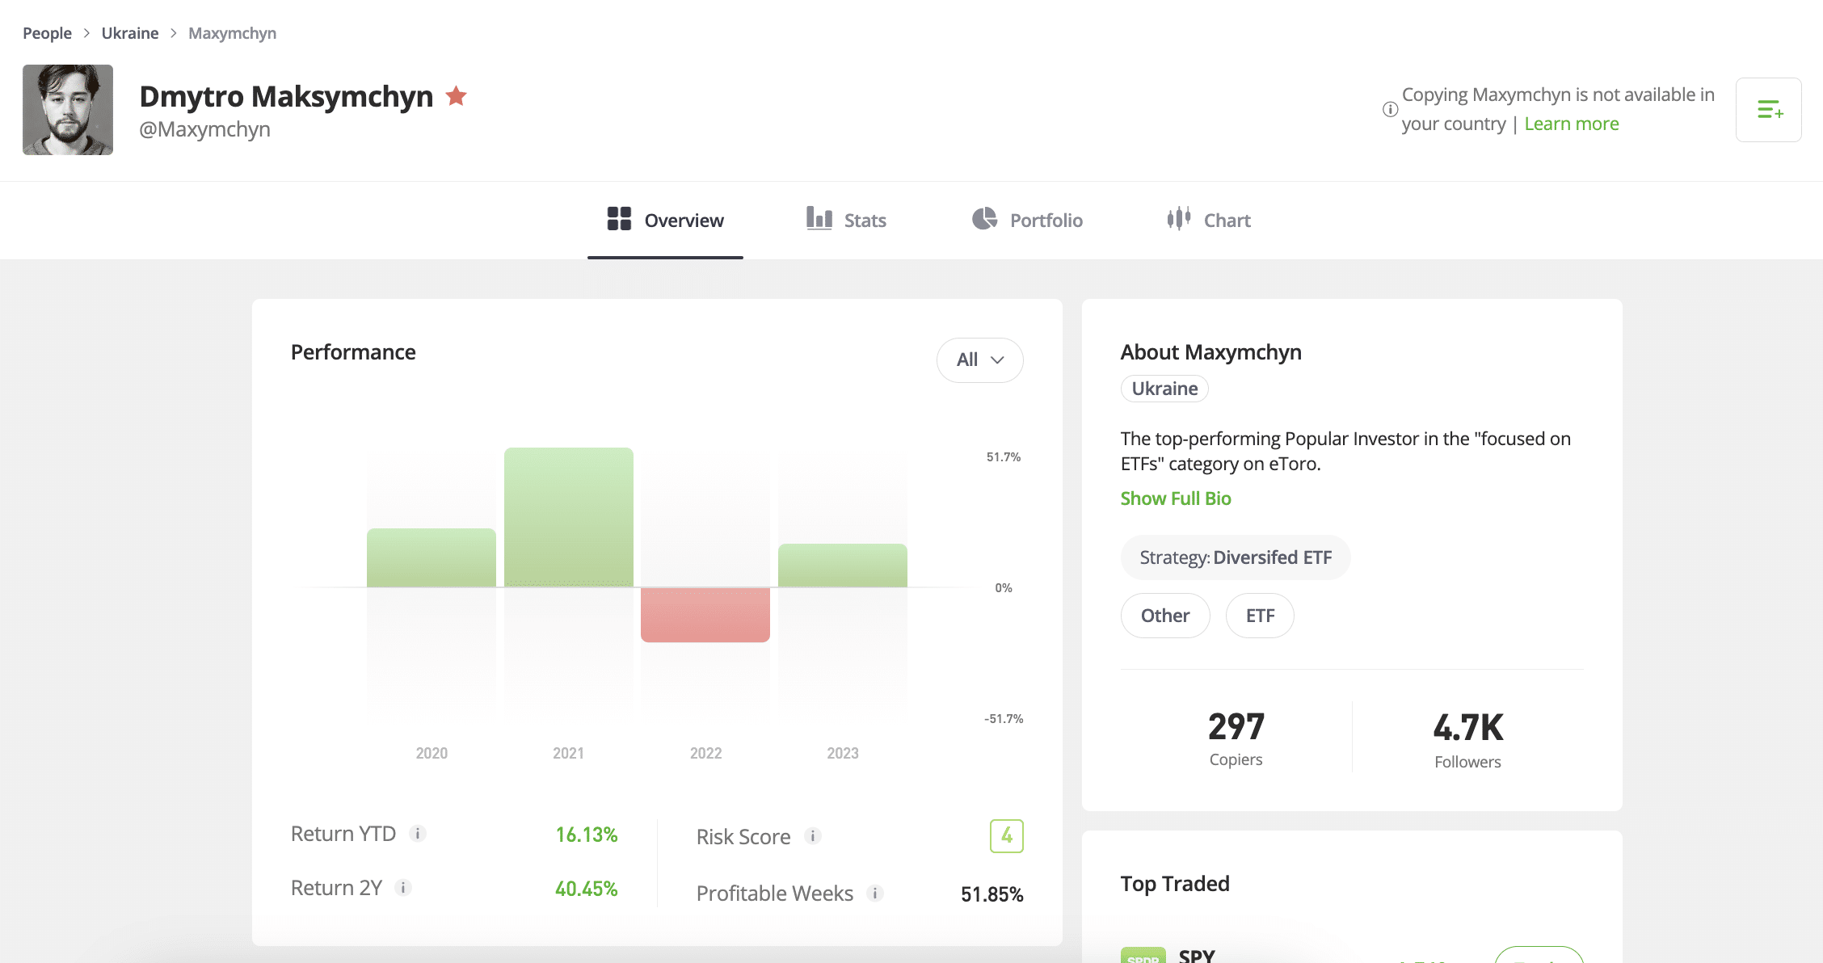Click the @Maxymchyn username
Screen dimensions: 1823x963
pyautogui.click(x=204, y=129)
